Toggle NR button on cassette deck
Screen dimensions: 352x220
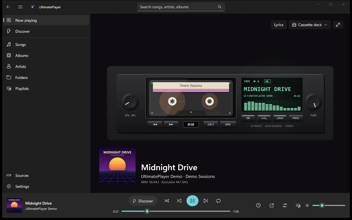coord(248,118)
